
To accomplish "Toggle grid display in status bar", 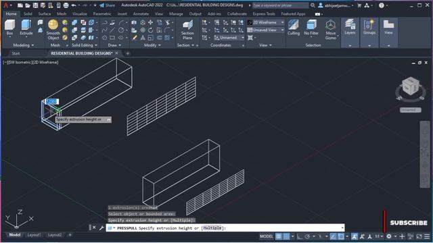I will [x=279, y=236].
